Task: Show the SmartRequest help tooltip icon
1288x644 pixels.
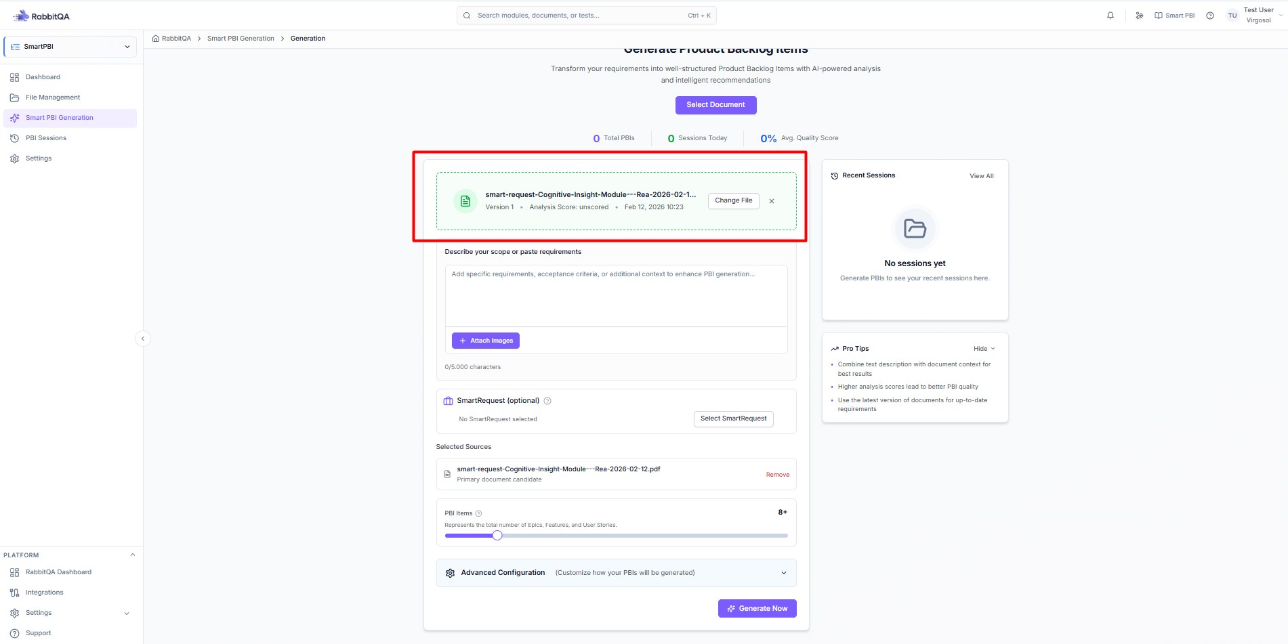Action: (547, 401)
